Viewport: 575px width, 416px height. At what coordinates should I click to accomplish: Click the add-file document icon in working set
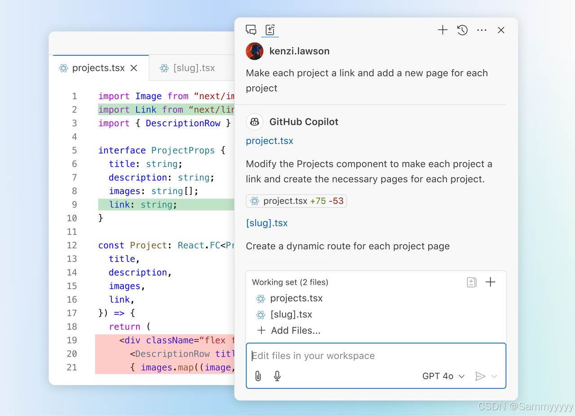click(471, 282)
